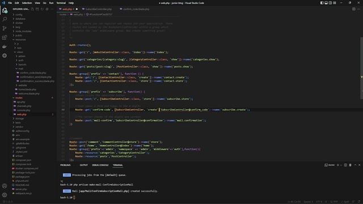Click Customize Layout icon in title bar
363x204 pixels.
[335, 3]
